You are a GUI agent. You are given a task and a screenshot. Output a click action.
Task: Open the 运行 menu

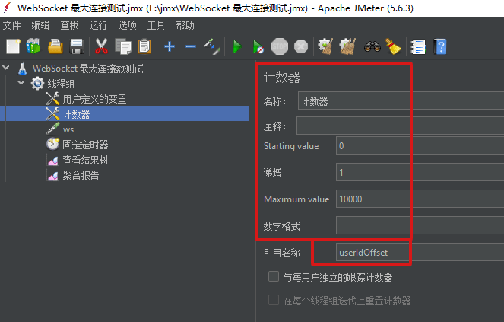[x=98, y=25]
